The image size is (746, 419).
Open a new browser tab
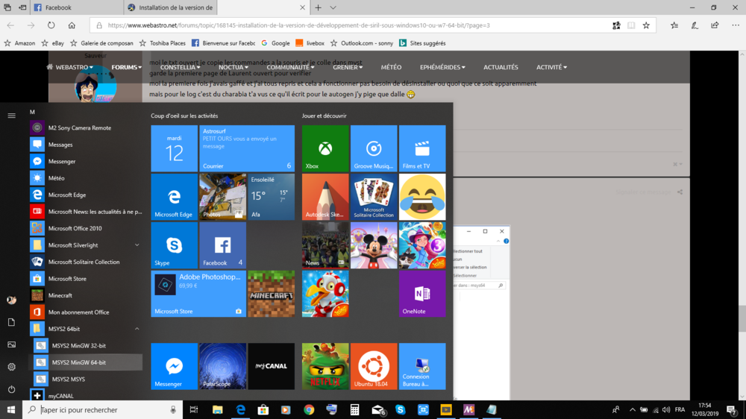(x=318, y=7)
